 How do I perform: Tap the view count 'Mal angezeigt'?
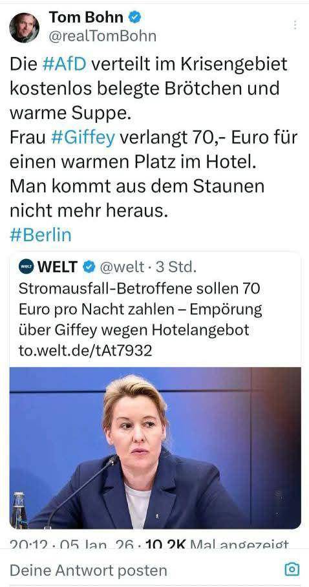240,544
